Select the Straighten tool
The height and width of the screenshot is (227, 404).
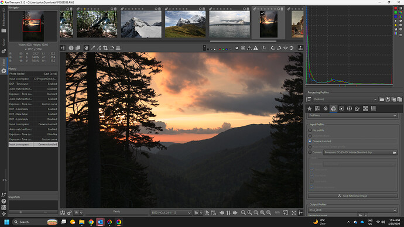(112, 48)
